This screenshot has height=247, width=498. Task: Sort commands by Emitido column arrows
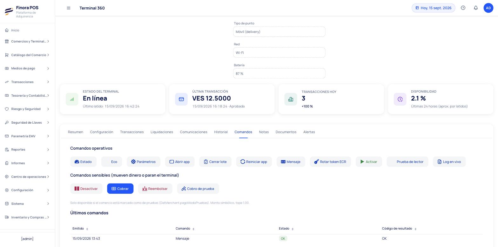(87, 229)
